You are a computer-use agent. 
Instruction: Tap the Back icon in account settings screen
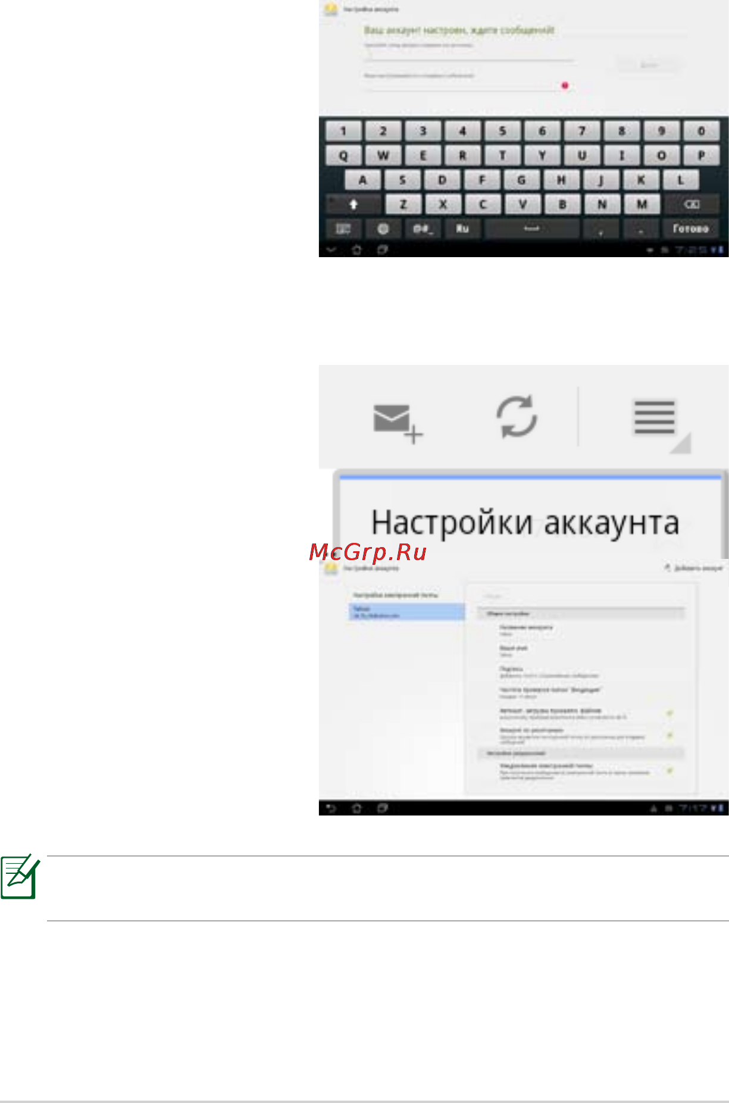[x=331, y=808]
